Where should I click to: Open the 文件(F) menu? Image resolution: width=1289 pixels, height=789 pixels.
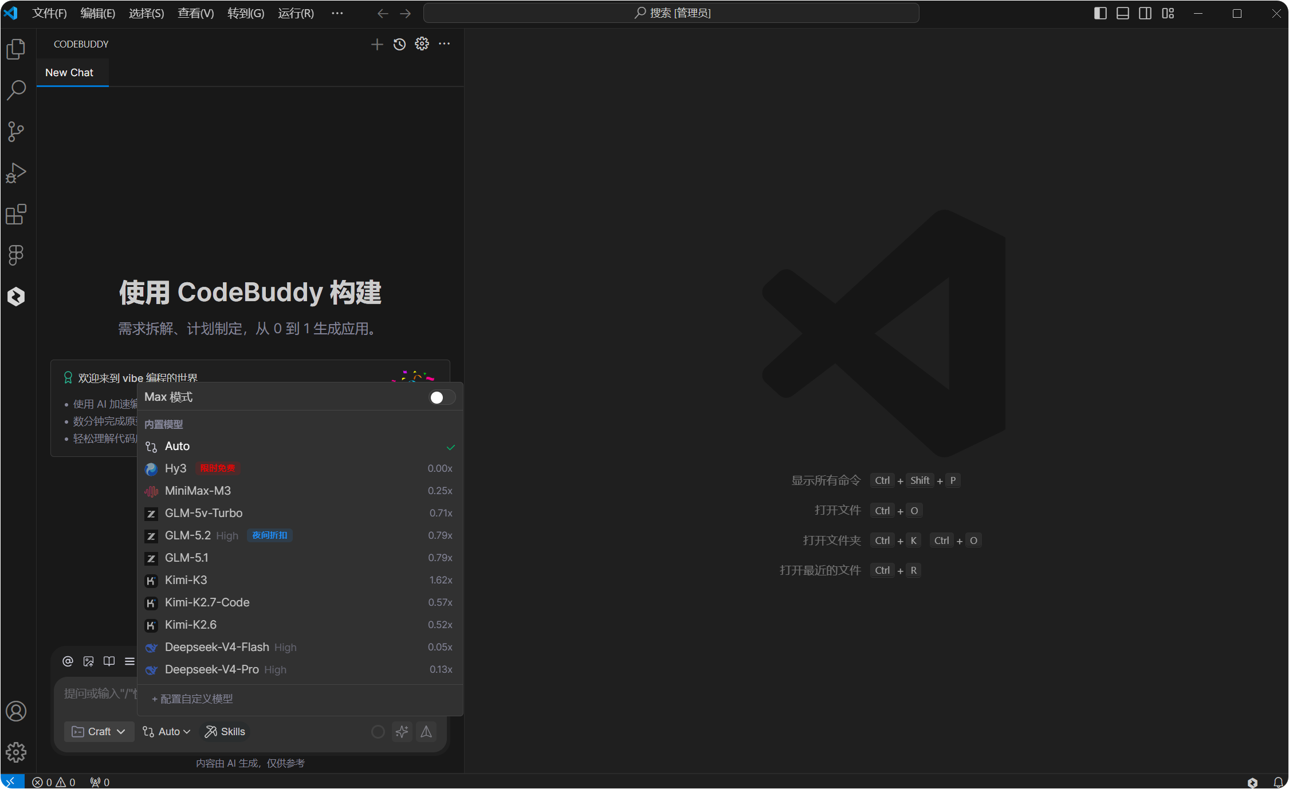(49, 13)
